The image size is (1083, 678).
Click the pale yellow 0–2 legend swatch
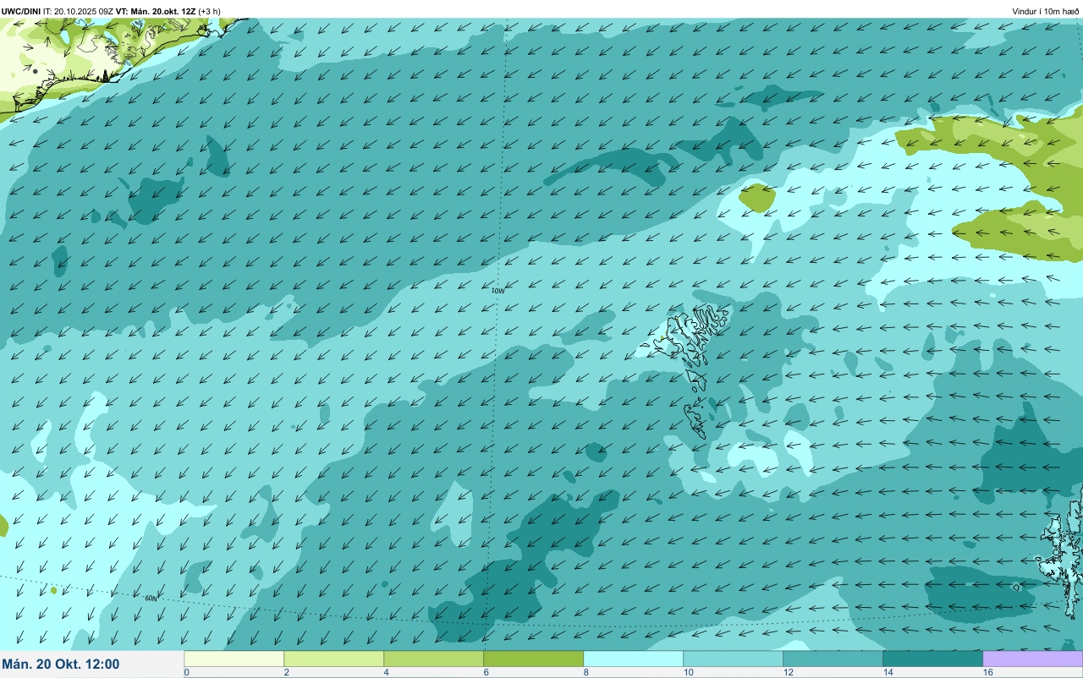[x=234, y=659]
